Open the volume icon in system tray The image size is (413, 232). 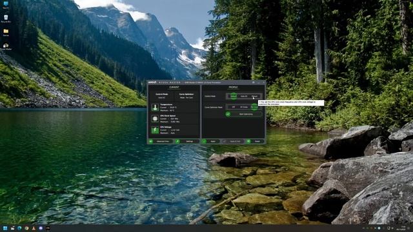point(392,228)
